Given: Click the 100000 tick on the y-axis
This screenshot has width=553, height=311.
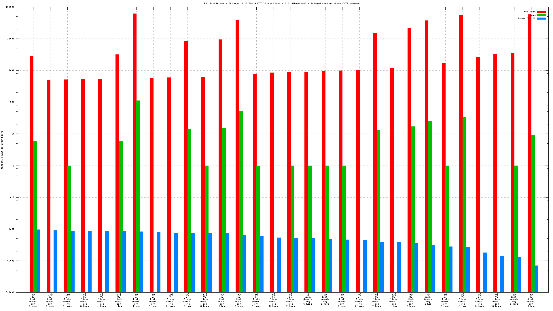Looking at the screenshot, I should pyautogui.click(x=10, y=7).
